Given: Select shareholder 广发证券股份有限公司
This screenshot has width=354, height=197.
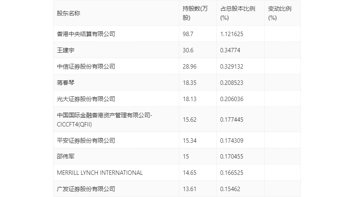Looking at the screenshot, I should (86, 189).
